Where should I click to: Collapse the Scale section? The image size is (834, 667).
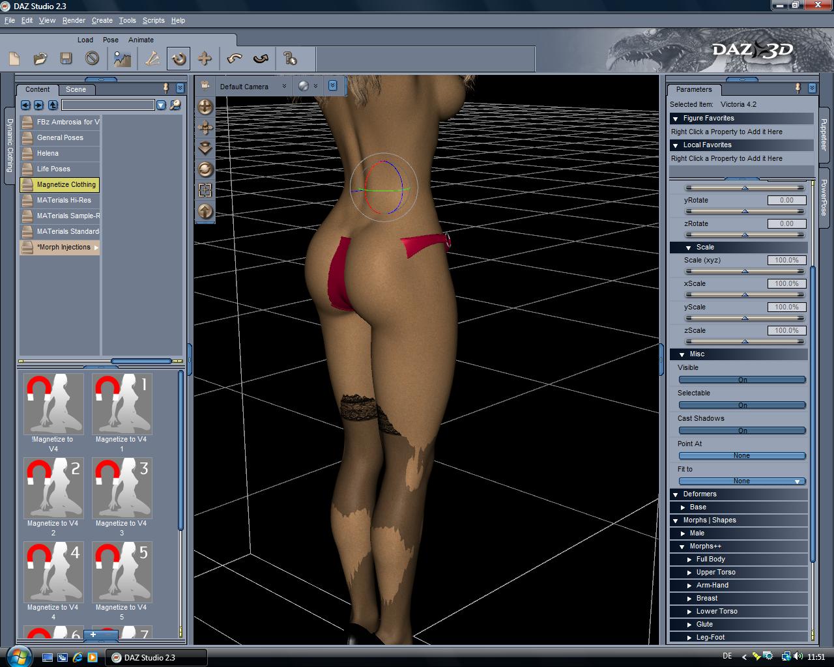(689, 248)
